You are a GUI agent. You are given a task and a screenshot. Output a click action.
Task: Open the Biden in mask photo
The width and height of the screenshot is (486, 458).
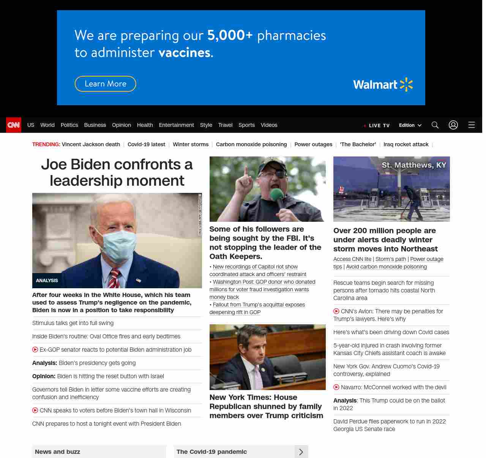tap(117, 240)
